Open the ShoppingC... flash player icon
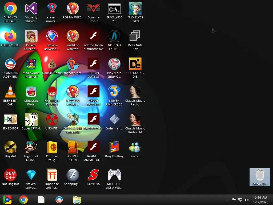The height and width of the screenshot is (205, 273). (x=73, y=175)
